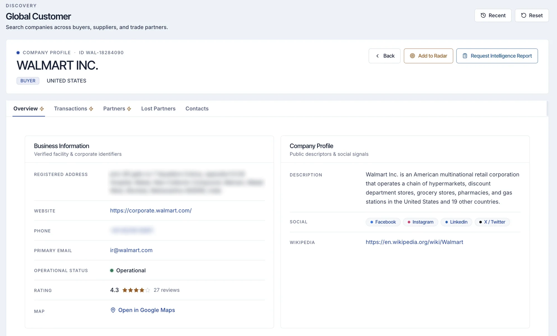
Task: Open the Walmart Wikipedia link
Action: pyautogui.click(x=414, y=242)
